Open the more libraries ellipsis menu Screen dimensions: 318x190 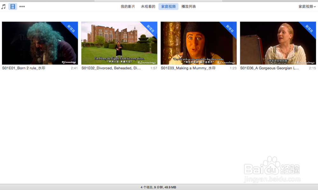(22, 6)
